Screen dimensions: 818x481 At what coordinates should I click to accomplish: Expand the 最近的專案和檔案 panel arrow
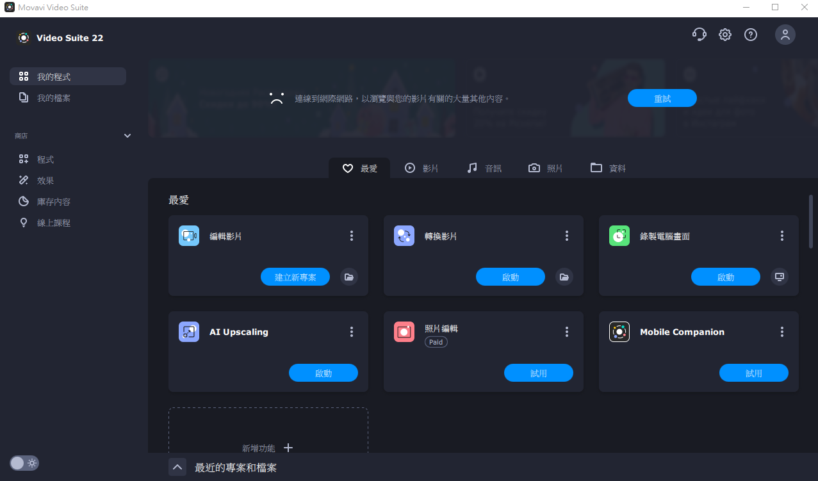coord(177,467)
